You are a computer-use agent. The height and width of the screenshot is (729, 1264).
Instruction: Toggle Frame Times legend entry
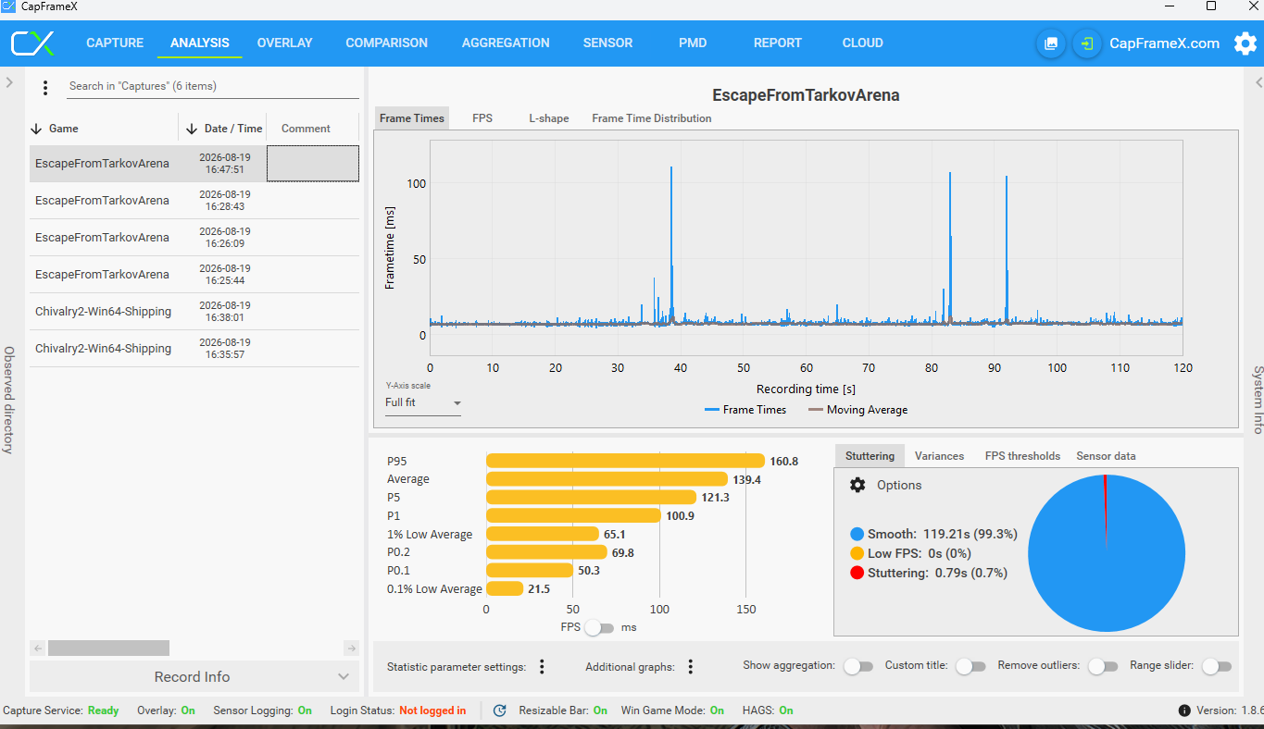[745, 410]
